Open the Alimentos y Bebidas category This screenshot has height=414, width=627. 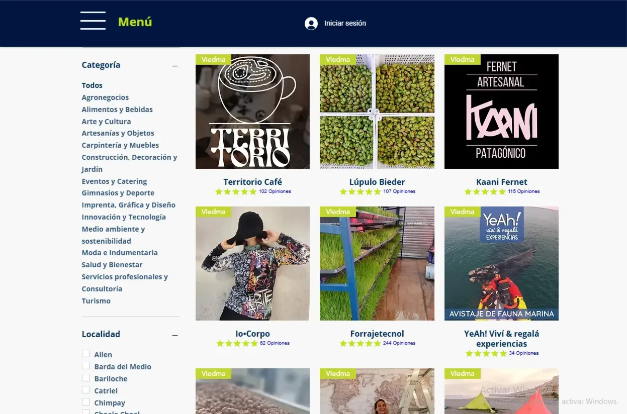[x=117, y=110]
